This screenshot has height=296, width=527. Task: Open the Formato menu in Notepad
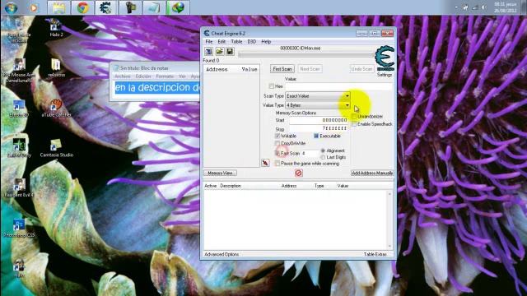(x=165, y=76)
